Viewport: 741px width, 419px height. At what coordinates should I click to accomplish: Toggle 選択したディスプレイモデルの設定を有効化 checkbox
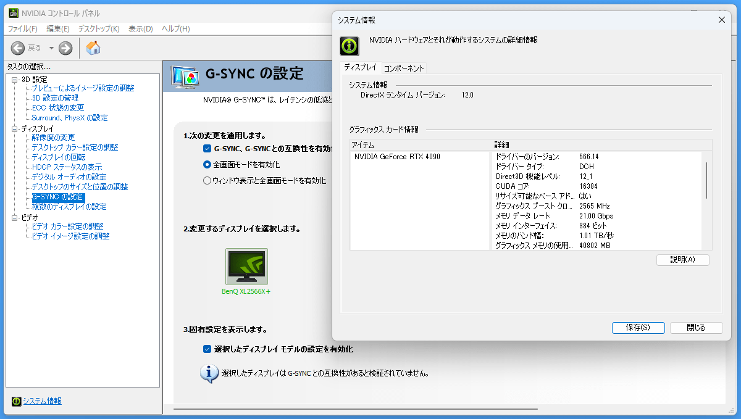207,349
